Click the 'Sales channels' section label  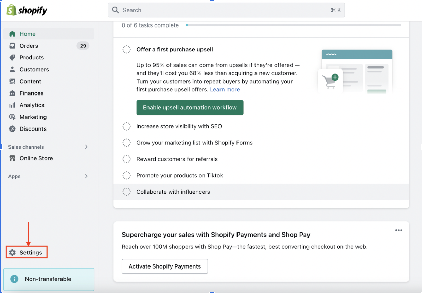click(26, 147)
